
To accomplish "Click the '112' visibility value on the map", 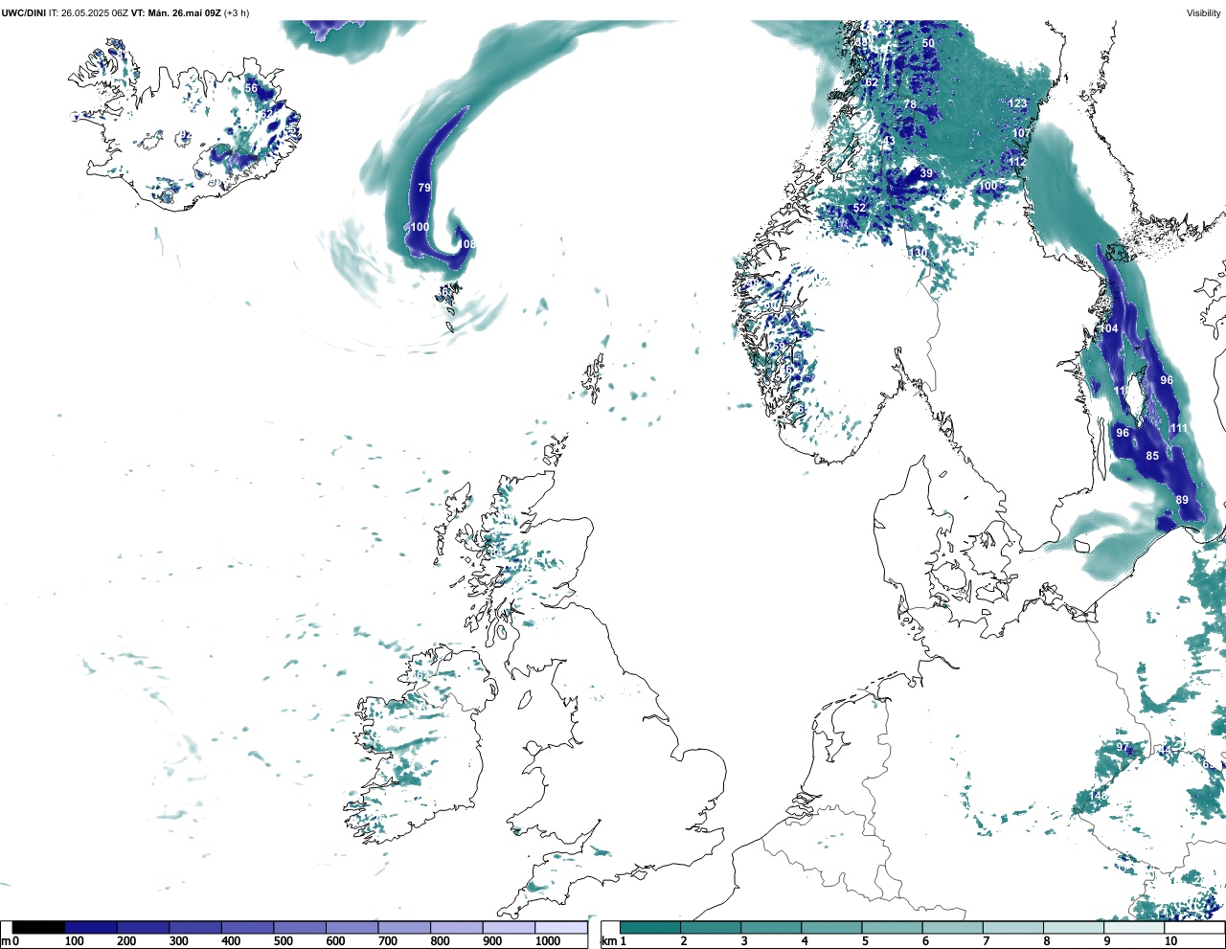I will 1017,162.
